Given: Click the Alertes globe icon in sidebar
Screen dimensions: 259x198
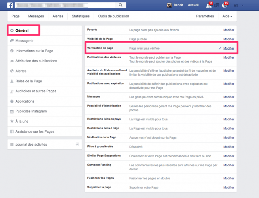Looking at the screenshot, I should click(12, 71).
